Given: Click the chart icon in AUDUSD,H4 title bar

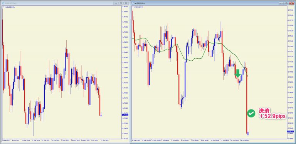Looking at the screenshot, I should pos(132,3).
